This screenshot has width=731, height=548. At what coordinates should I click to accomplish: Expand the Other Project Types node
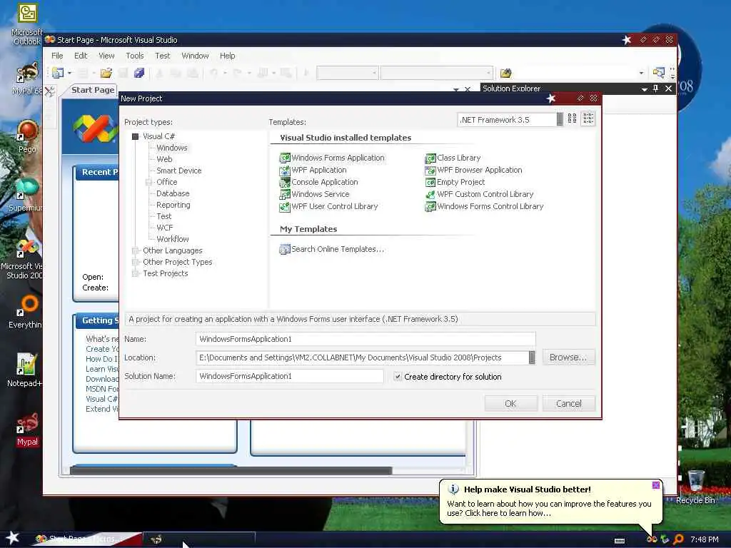[135, 262]
